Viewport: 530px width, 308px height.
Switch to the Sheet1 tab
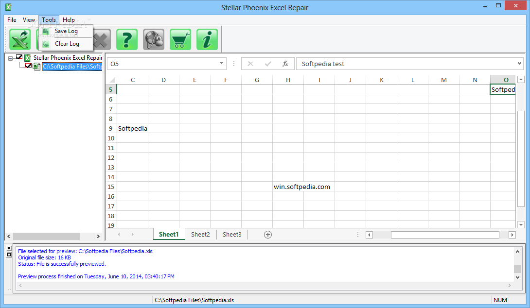pos(169,234)
